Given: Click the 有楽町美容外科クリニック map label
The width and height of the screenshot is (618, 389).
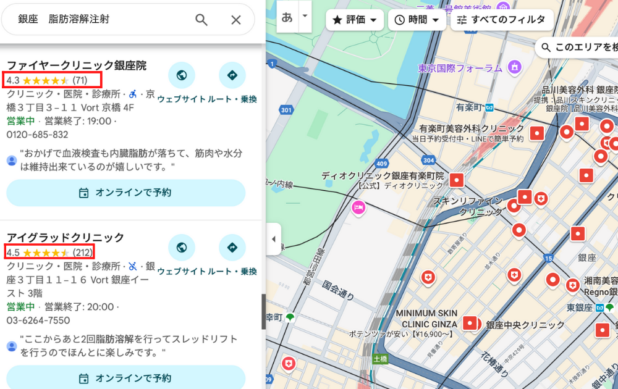Looking at the screenshot, I should [472, 129].
